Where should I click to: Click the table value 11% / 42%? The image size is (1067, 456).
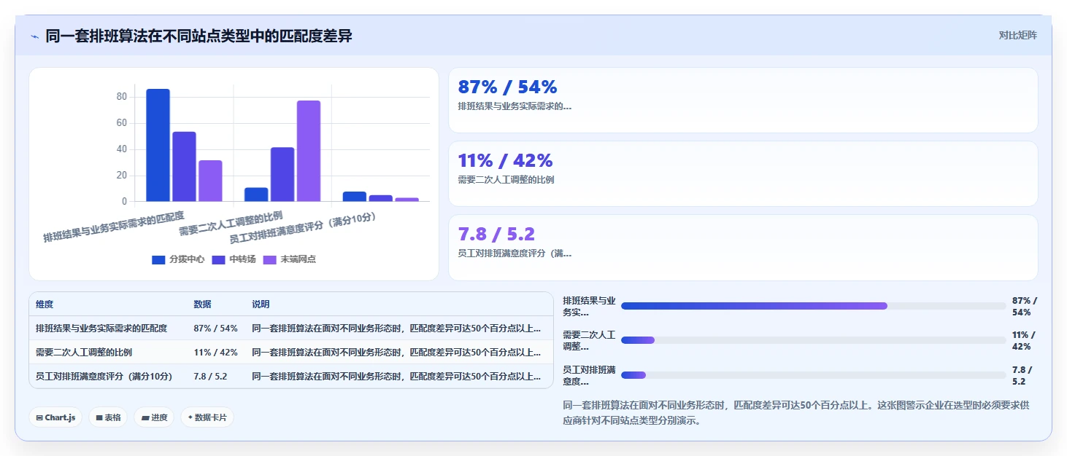pyautogui.click(x=215, y=353)
